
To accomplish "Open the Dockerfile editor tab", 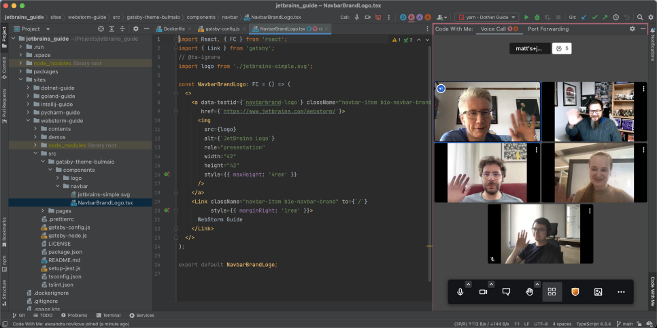I will tap(173, 29).
